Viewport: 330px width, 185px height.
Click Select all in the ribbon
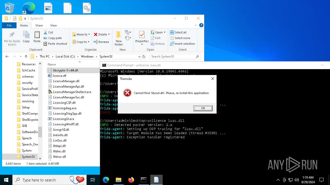[x=178, y=32]
